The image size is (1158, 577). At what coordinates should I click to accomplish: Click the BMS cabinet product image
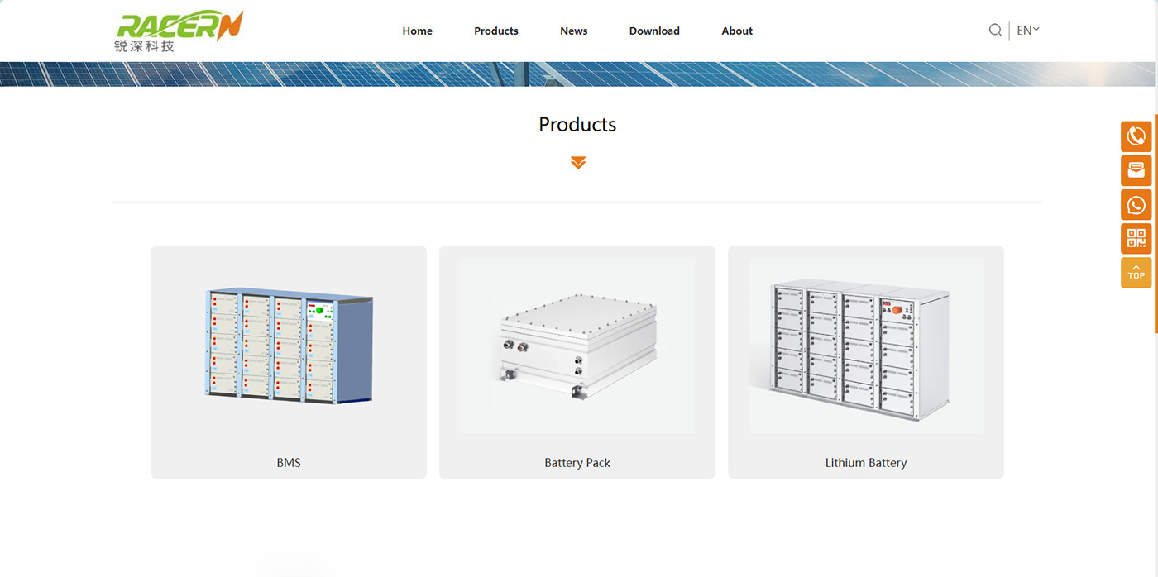(289, 346)
